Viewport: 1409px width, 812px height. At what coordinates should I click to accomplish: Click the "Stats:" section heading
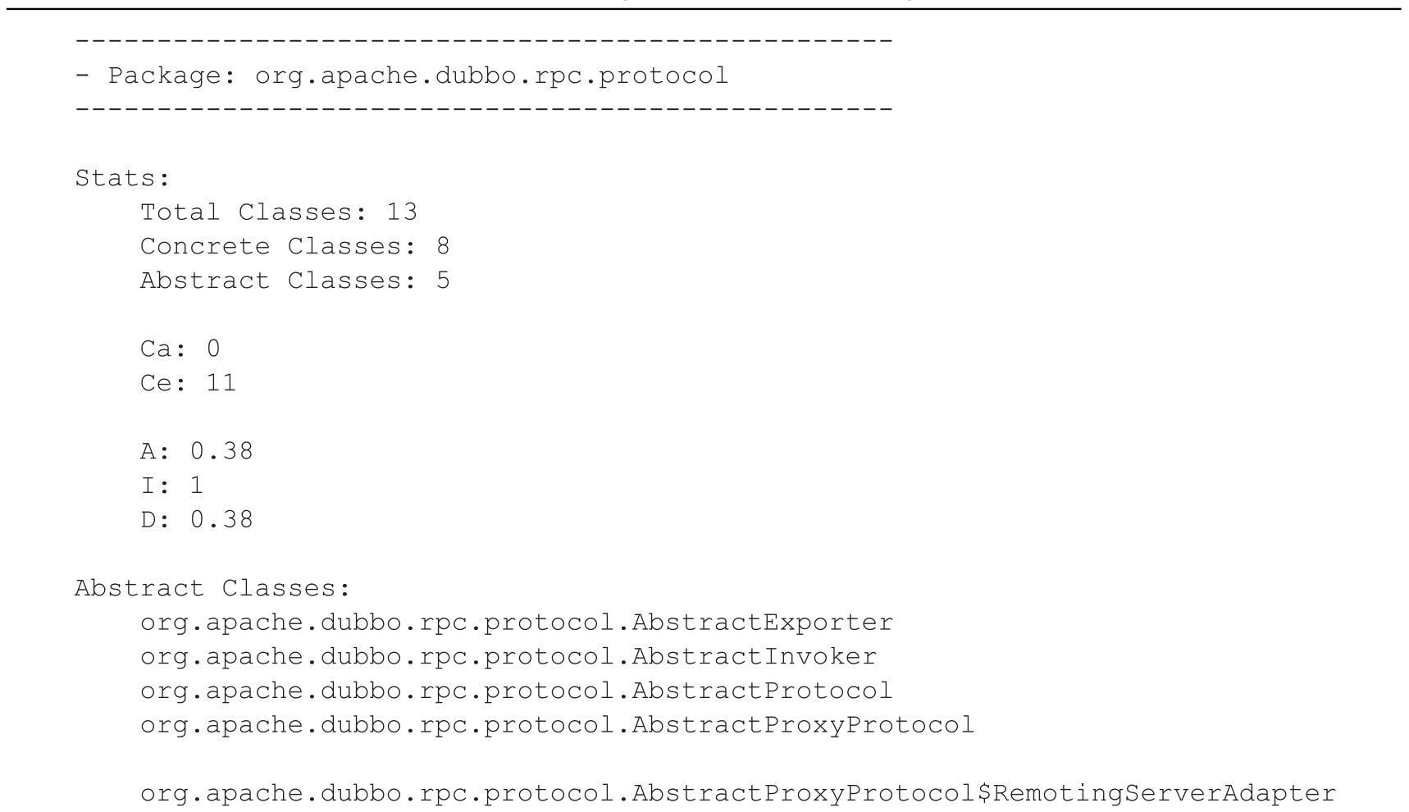click(x=122, y=178)
